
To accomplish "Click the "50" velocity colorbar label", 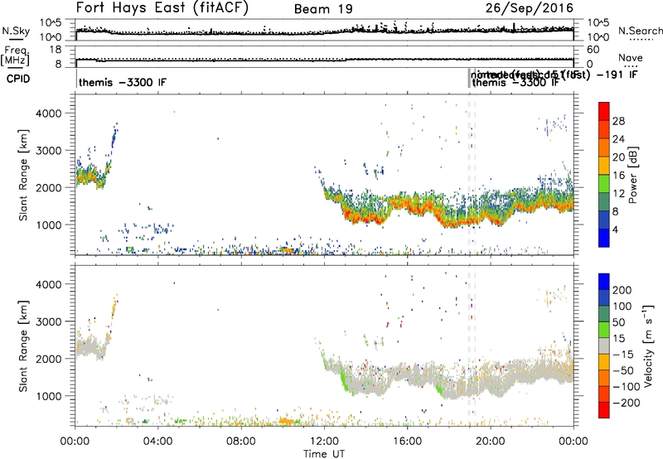I will click(x=618, y=322).
